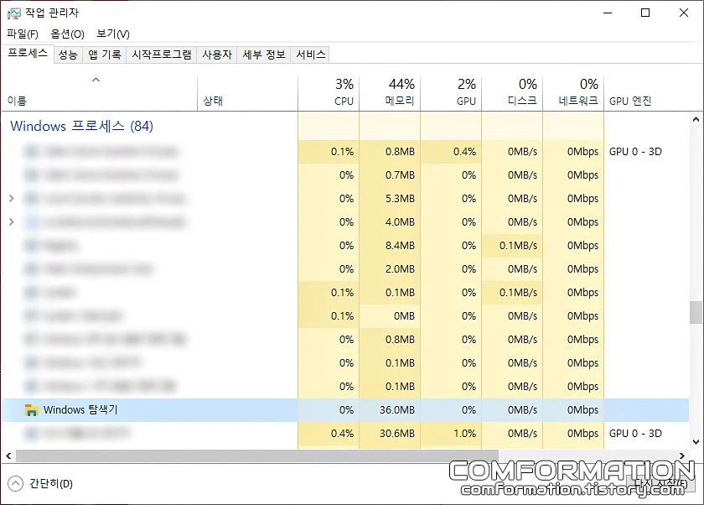This screenshot has height=505, width=704.
Task: Switch to the 사용자 tab
Action: [x=217, y=55]
